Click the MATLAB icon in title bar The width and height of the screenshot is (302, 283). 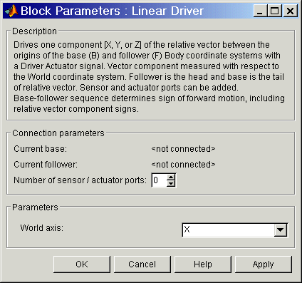click(x=11, y=11)
